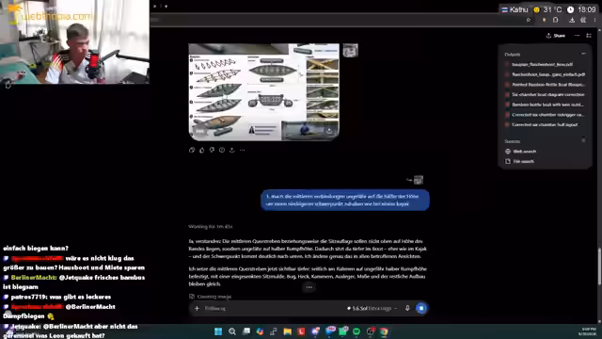Viewport: 602px width, 339px height.
Task: Open the top-right three-dot conversation menu
Action: click(x=577, y=36)
